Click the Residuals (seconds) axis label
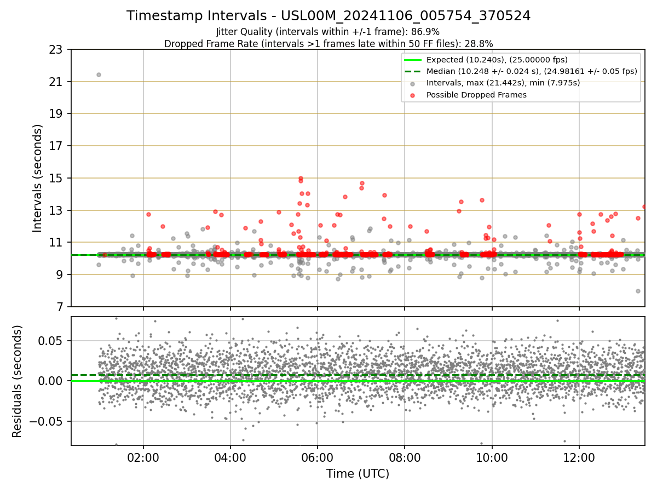The image size is (657, 493). coord(18,381)
